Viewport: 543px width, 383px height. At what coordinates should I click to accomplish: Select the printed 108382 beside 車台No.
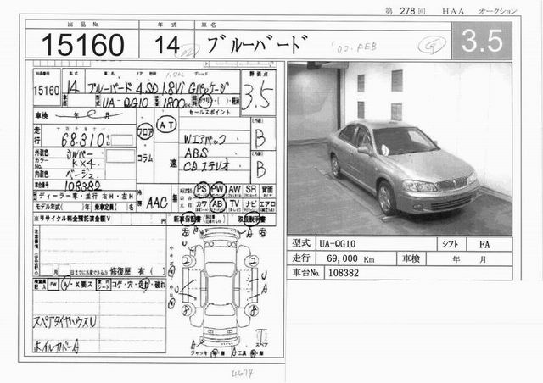click(344, 273)
